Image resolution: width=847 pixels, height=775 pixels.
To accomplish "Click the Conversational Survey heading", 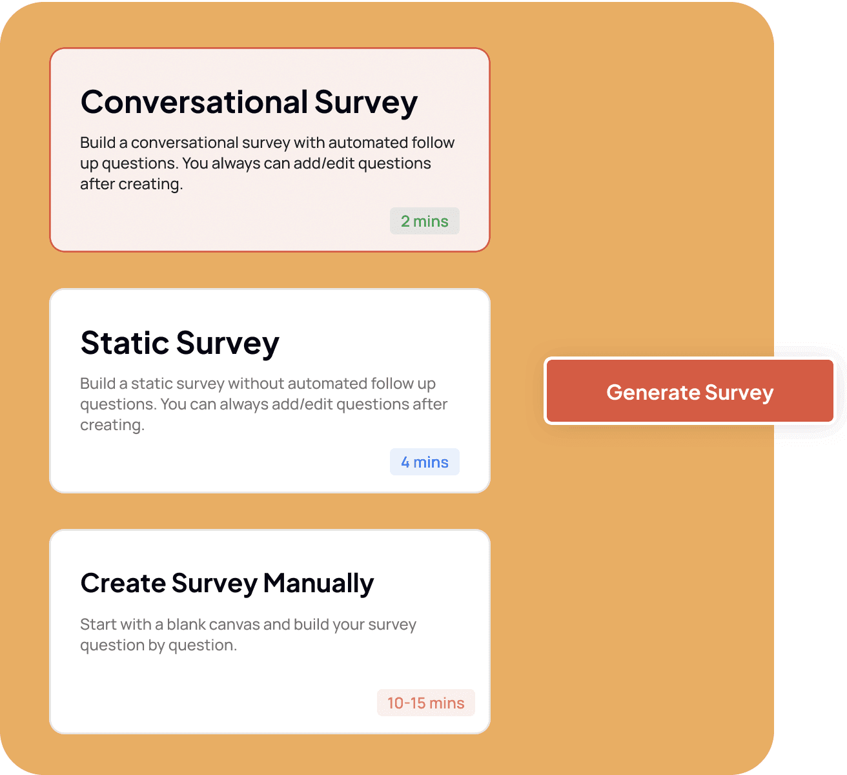I will pos(249,103).
